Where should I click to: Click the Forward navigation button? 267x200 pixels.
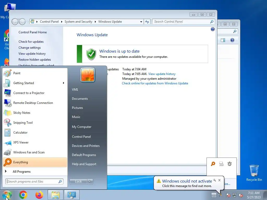click(22, 22)
